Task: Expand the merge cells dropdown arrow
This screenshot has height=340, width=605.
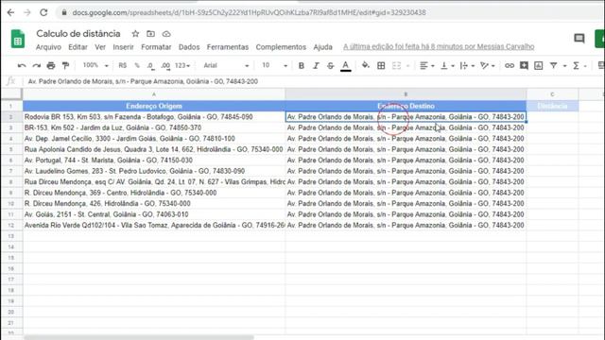Action: (x=407, y=66)
